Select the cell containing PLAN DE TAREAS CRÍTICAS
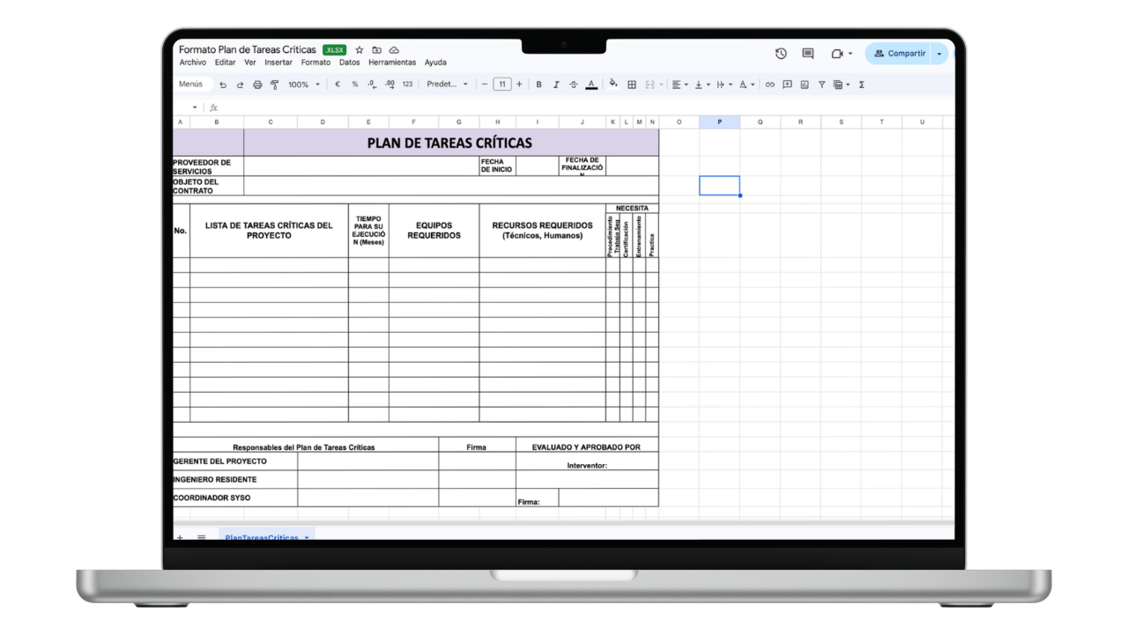1128x634 pixels. click(449, 142)
